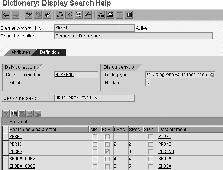Click the PERID parameter link
Screen dimensions: 223x170
(x=16, y=144)
